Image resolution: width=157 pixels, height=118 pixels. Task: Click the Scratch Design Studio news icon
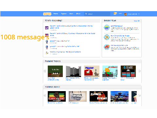pyautogui.click(x=107, y=37)
